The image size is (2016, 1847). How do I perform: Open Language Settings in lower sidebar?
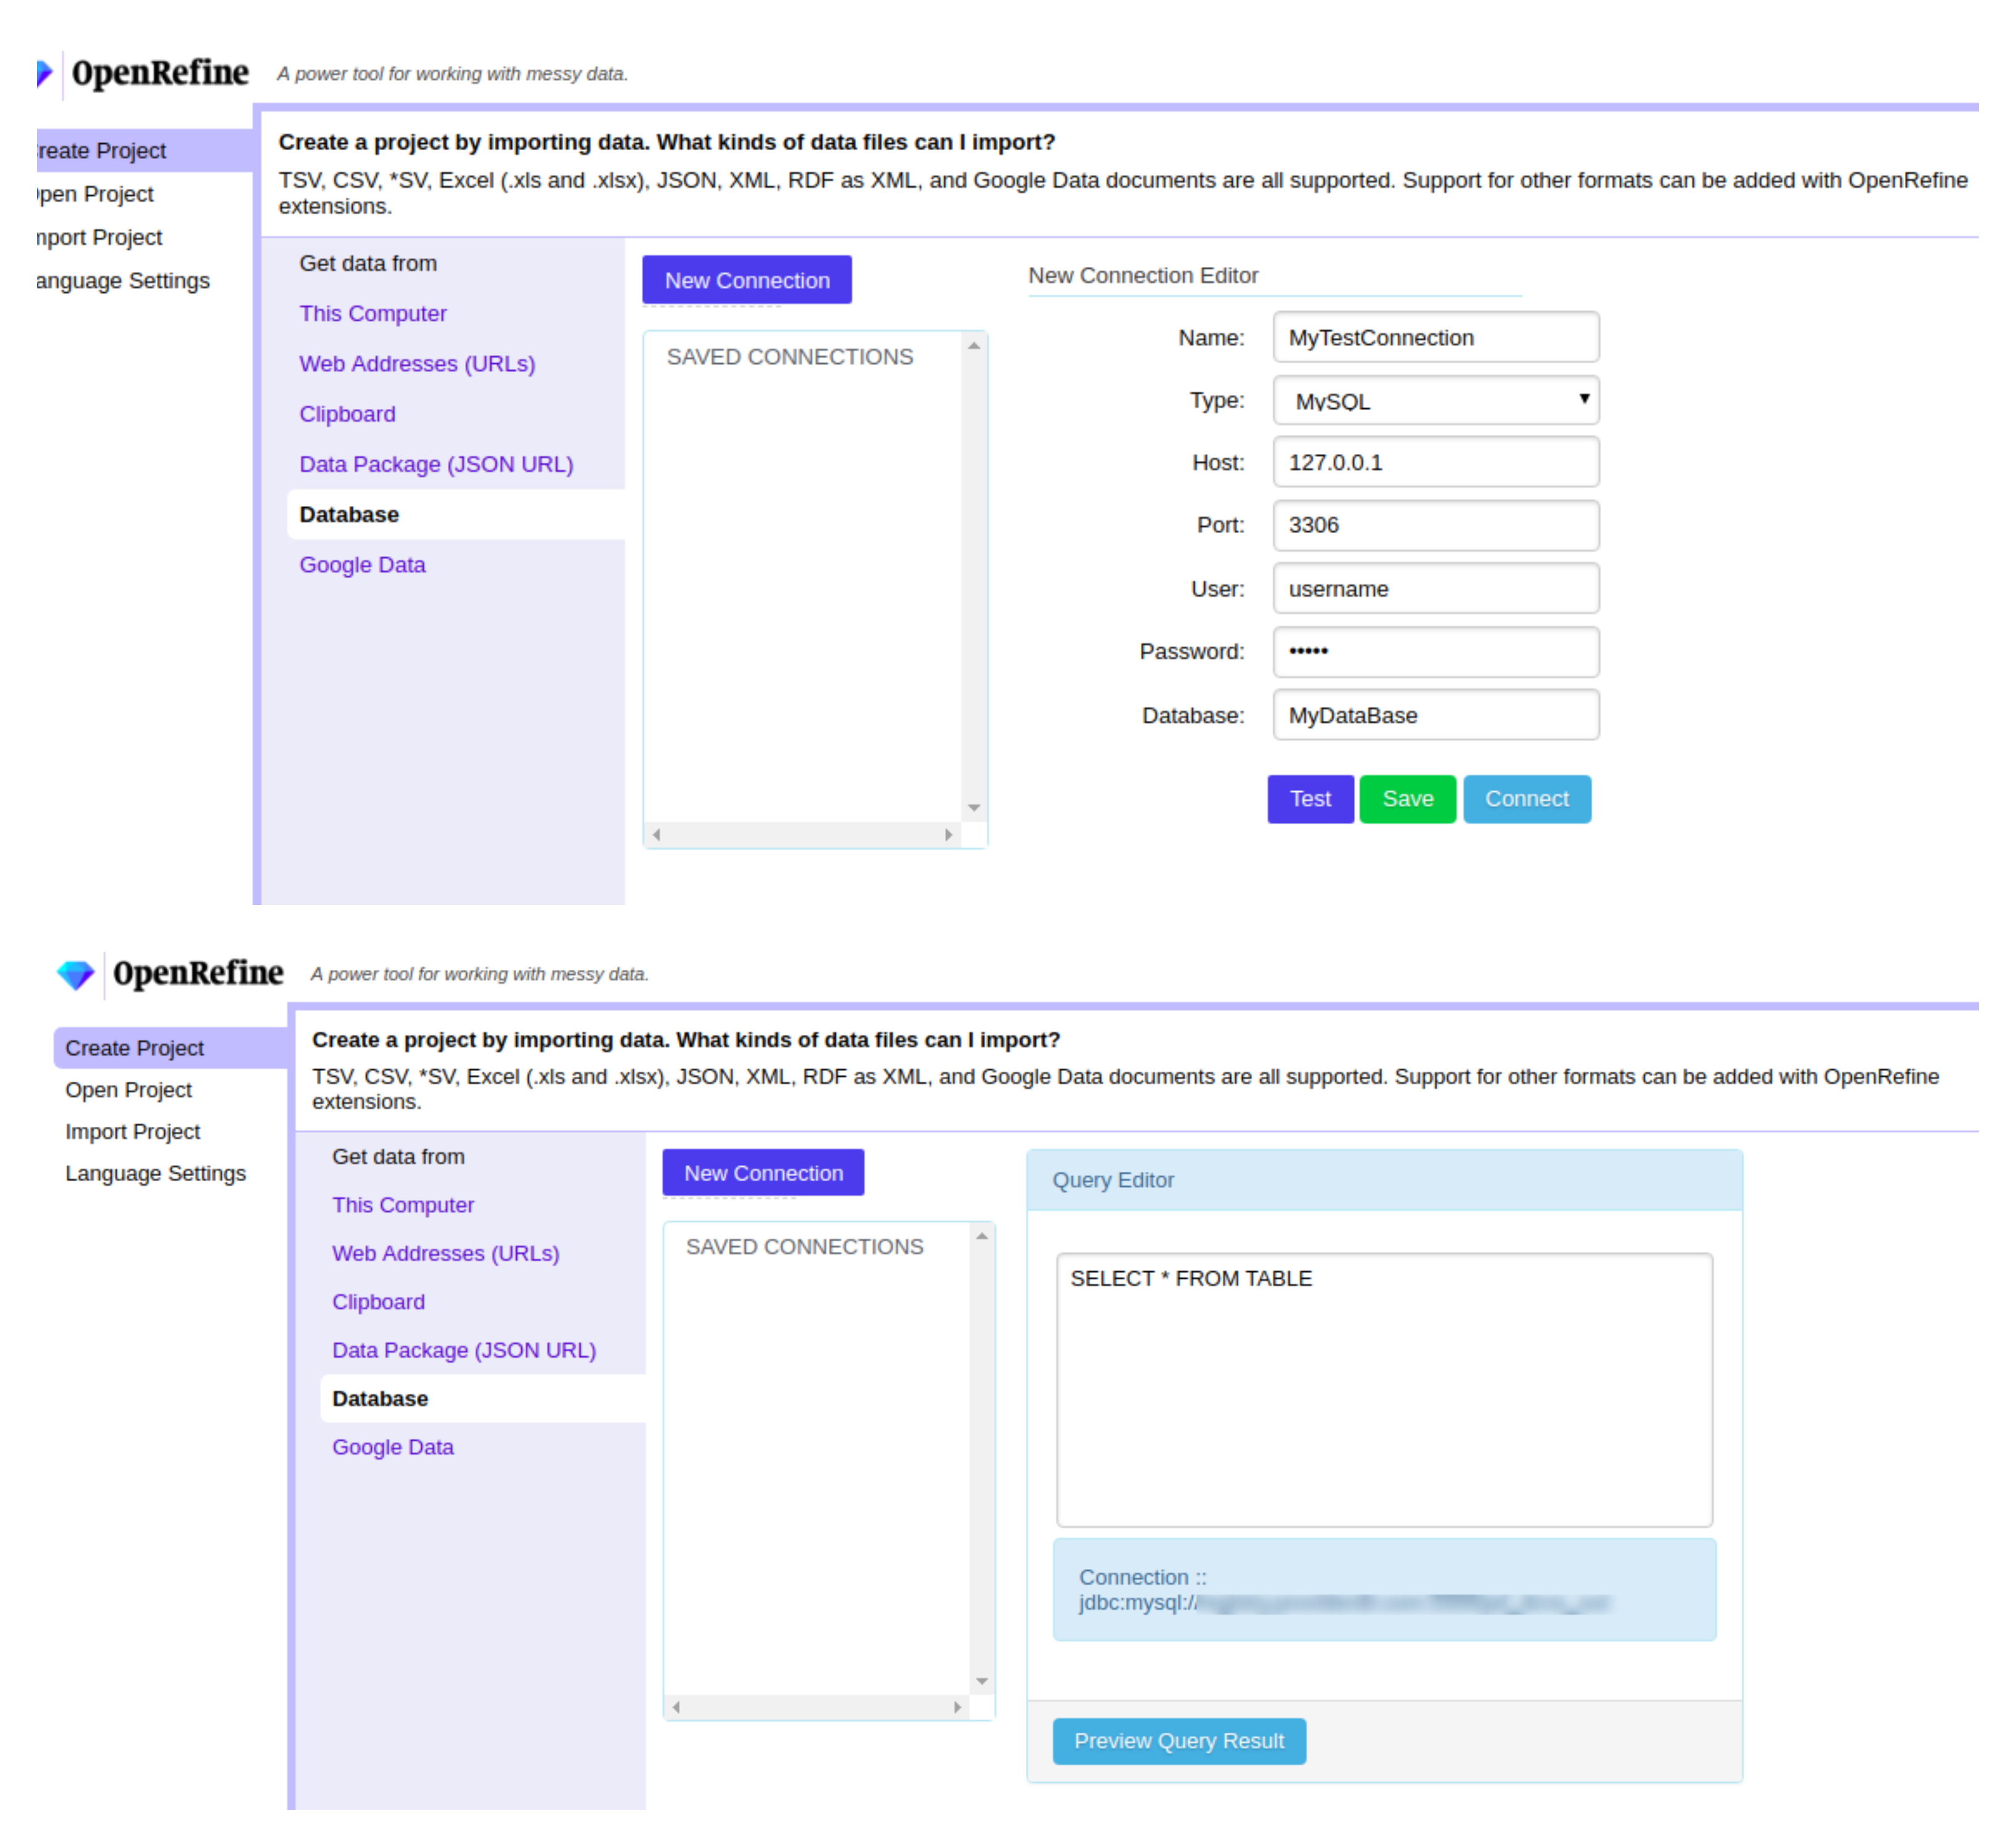(x=155, y=1173)
